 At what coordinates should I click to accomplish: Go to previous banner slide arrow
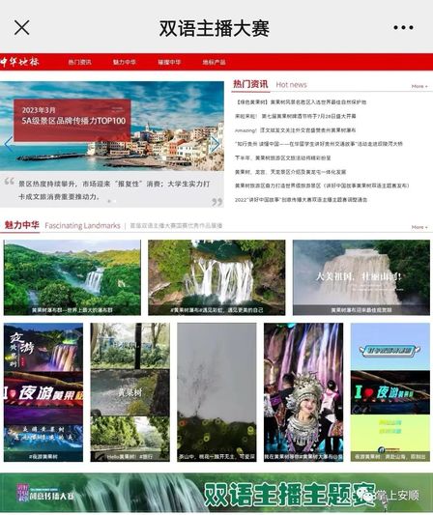[8, 144]
